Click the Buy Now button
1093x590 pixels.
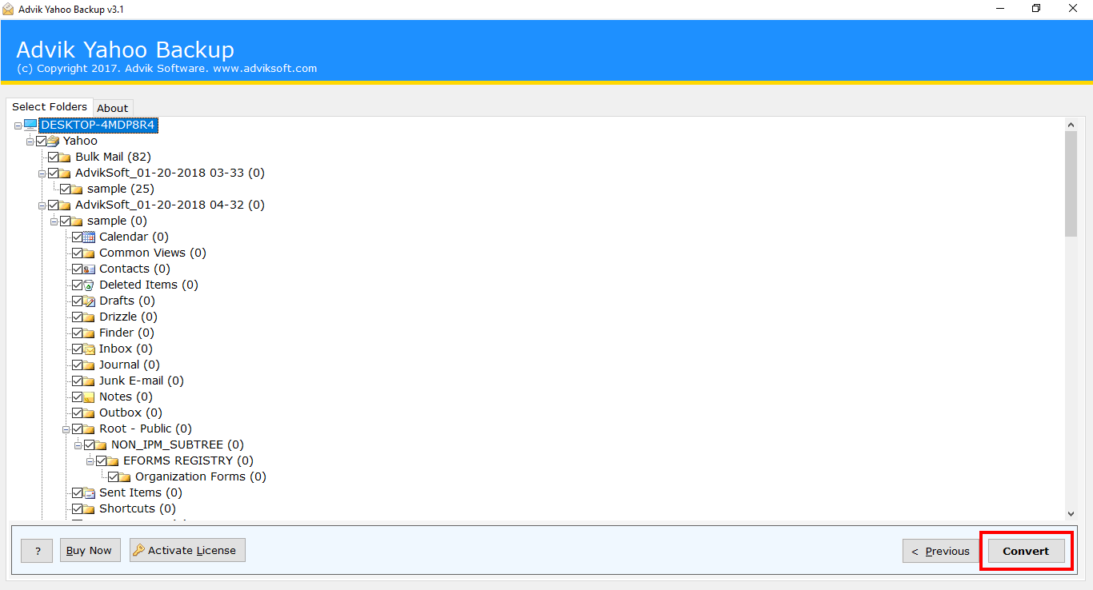pyautogui.click(x=90, y=550)
